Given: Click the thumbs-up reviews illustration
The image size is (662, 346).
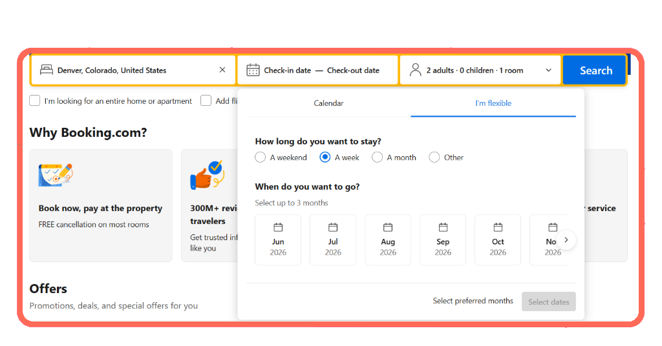Looking at the screenshot, I should 207,175.
